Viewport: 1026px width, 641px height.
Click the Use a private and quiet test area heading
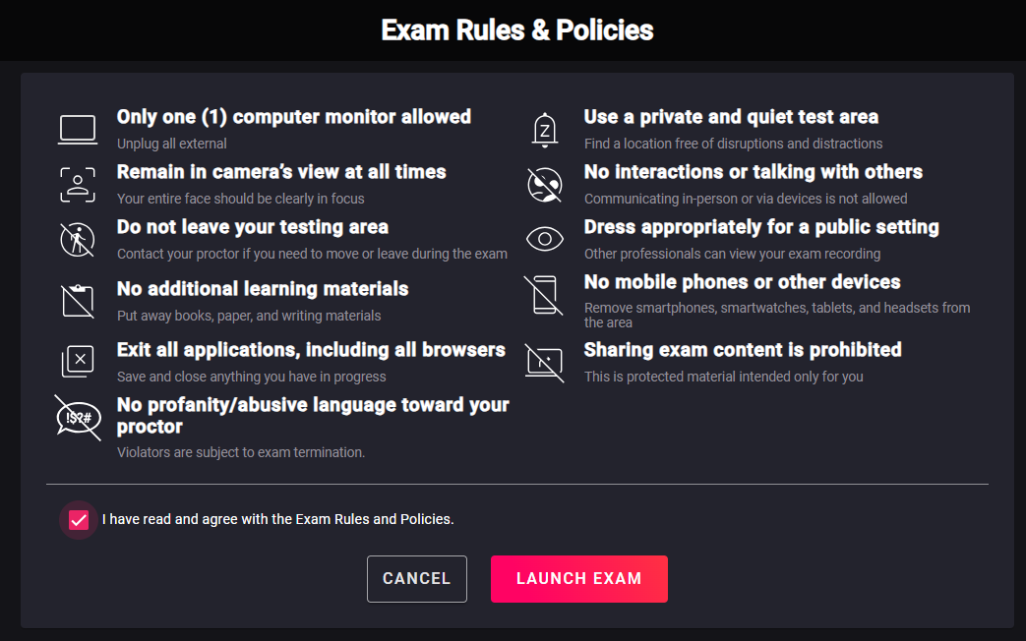coord(731,116)
